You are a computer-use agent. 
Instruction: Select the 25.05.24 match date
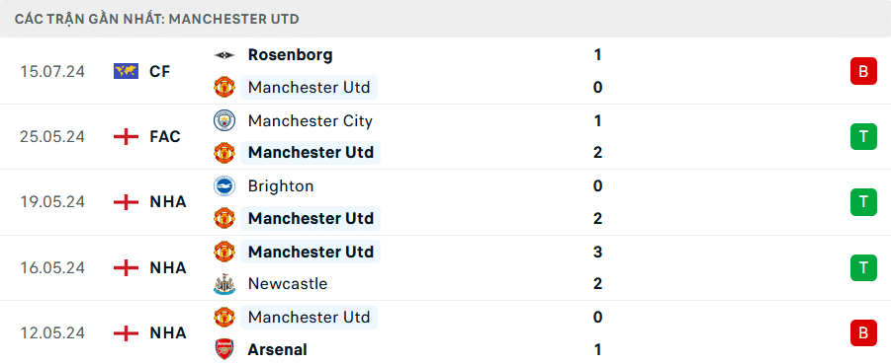52,137
